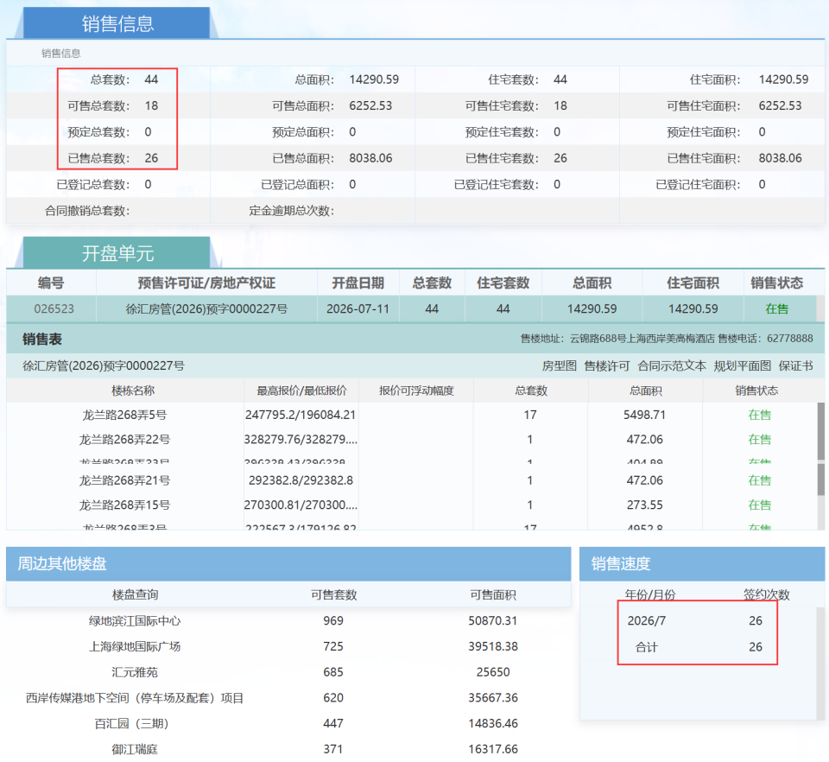The height and width of the screenshot is (762, 829).
Task: Click the 最高报价/最低报价 column header
Action: [301, 391]
